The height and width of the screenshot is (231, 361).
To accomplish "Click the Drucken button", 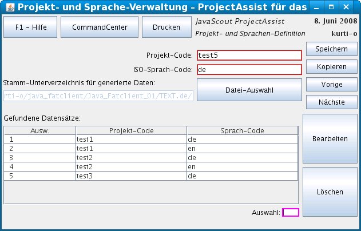I will [x=166, y=27].
